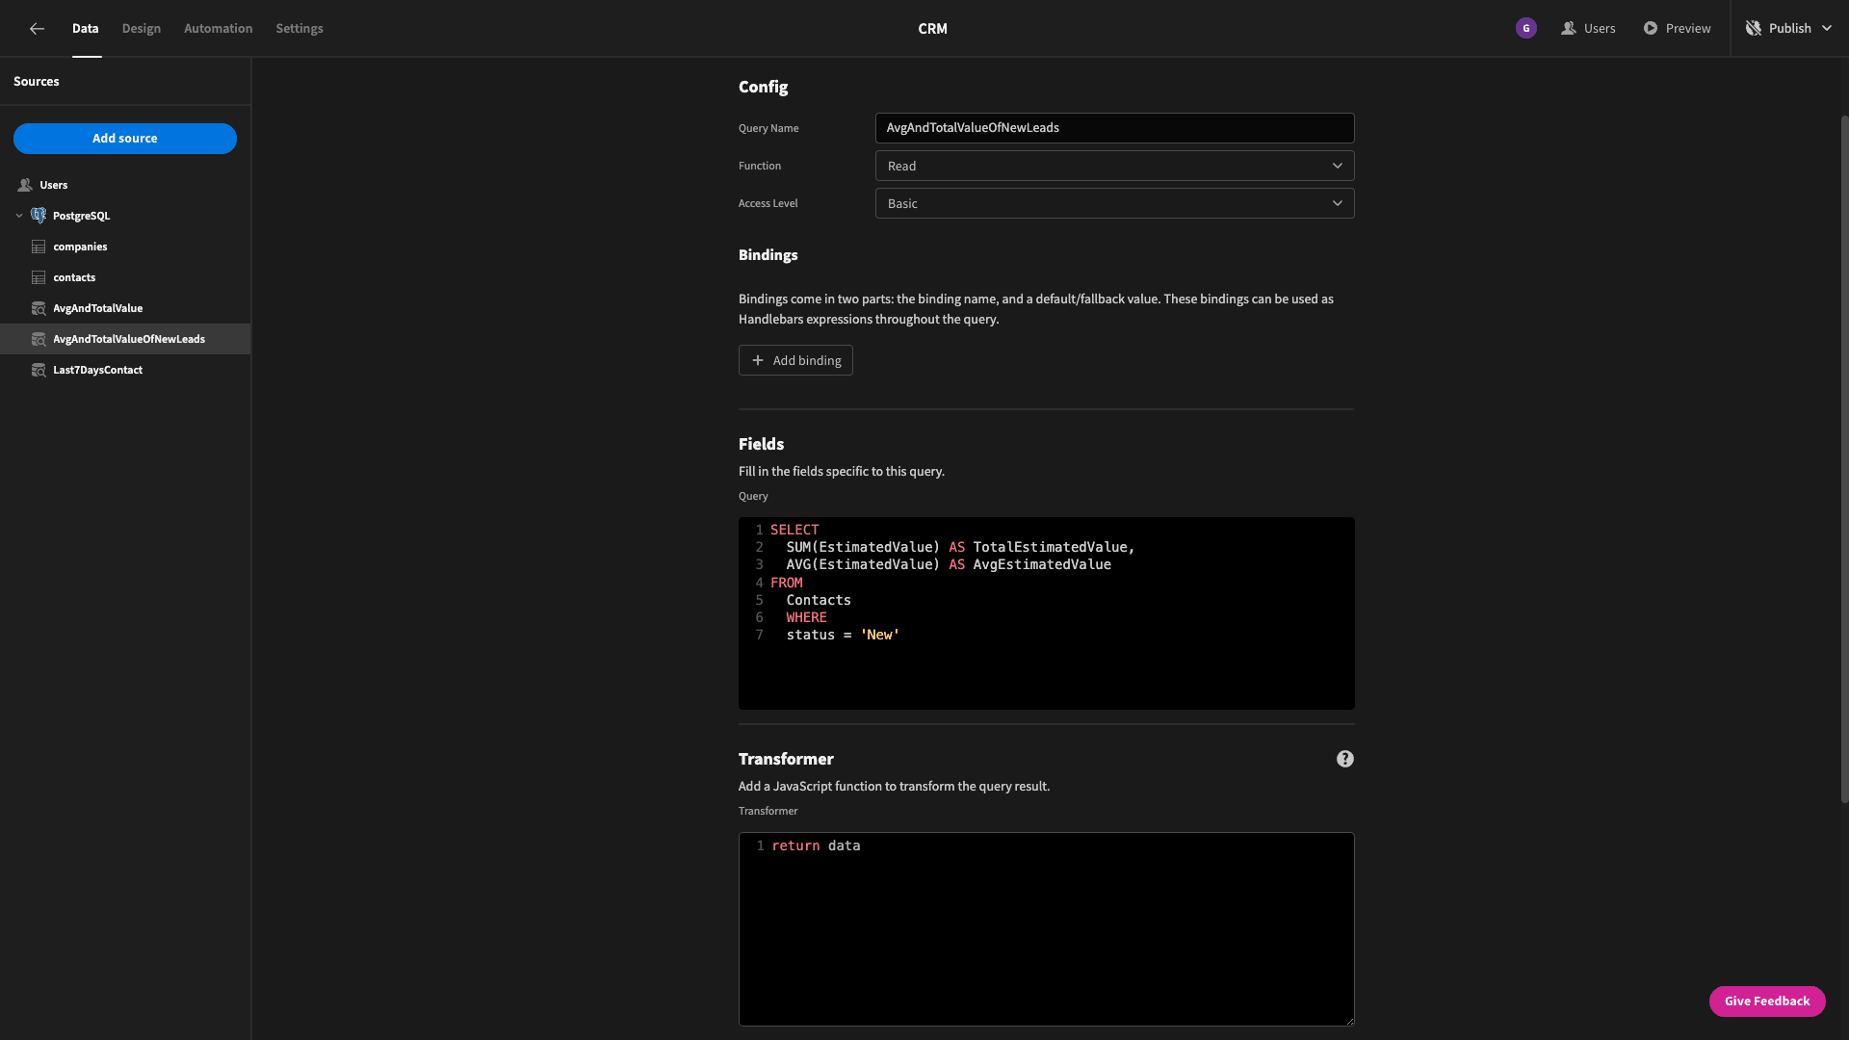Click the Add binding button
This screenshot has width=1849, height=1040.
795,360
